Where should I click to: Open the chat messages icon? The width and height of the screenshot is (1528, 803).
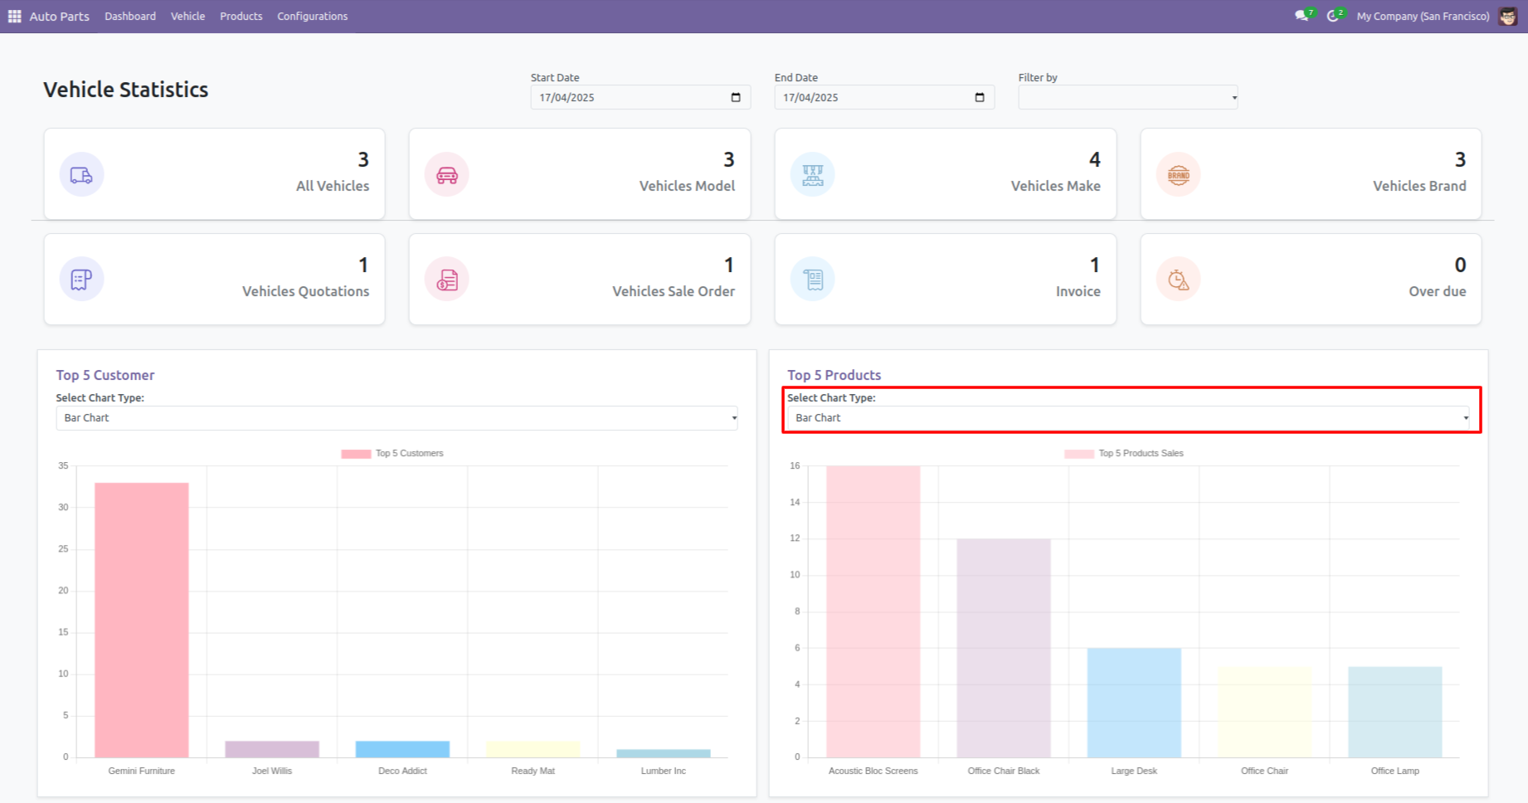pyautogui.click(x=1302, y=17)
